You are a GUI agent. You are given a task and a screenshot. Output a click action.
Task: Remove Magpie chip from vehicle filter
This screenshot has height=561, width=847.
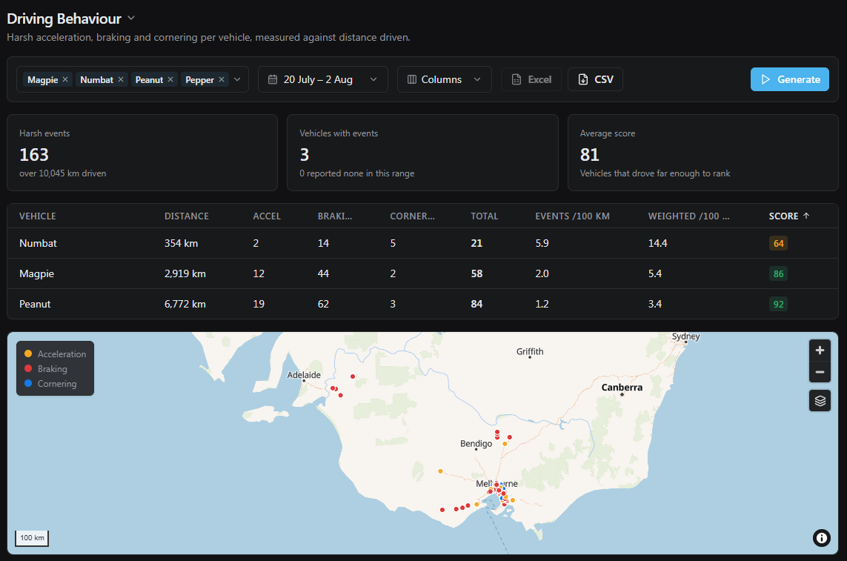[65, 79]
